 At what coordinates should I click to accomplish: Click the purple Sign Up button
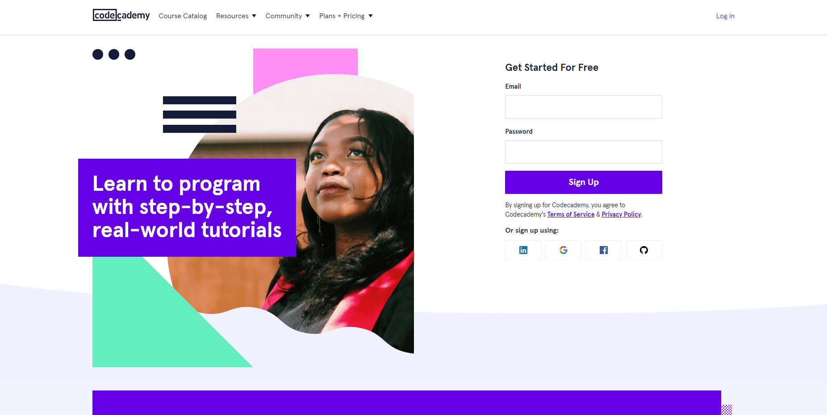coord(583,182)
